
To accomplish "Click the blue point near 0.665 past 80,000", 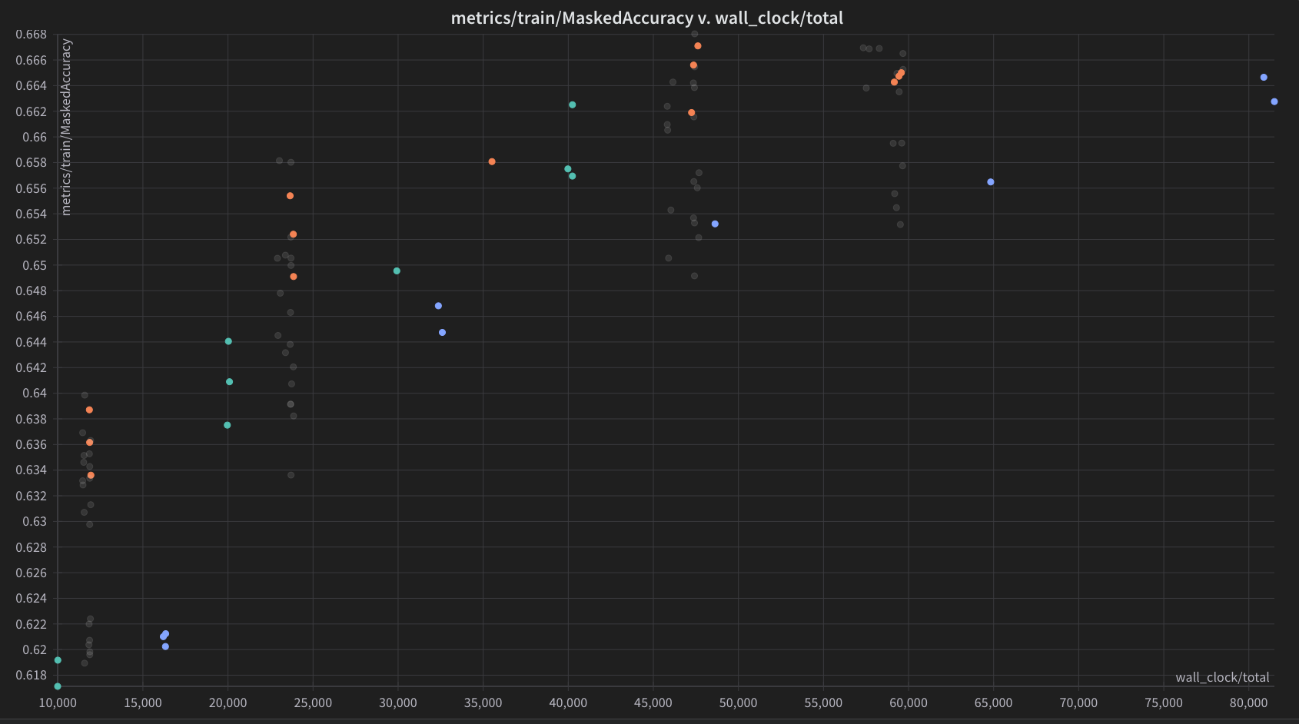I will point(1264,78).
